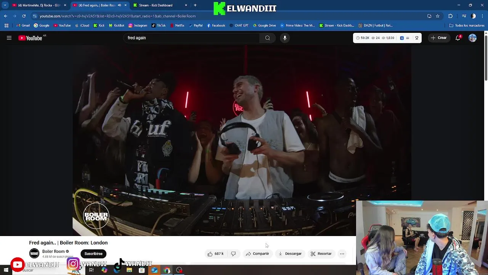Open the YouTube guide hamburger menu
The height and width of the screenshot is (275, 488).
(x=9, y=38)
